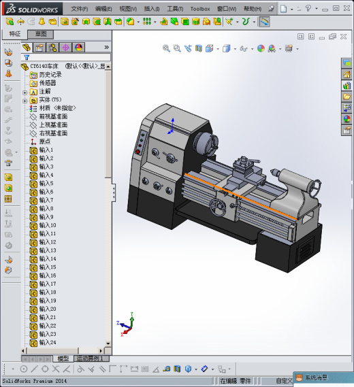Screen dimensions: 354x387
Task: Open Appearances color ball in task pane
Action: click(x=347, y=119)
